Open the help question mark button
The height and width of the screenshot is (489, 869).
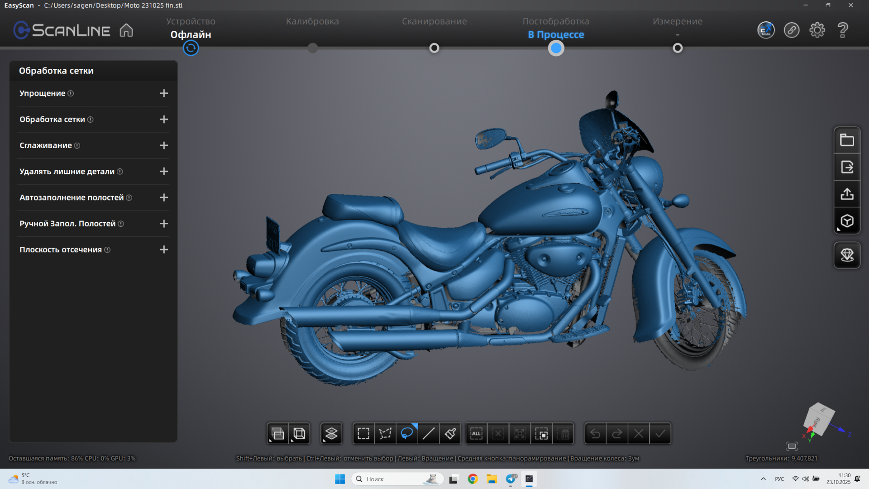coord(842,30)
